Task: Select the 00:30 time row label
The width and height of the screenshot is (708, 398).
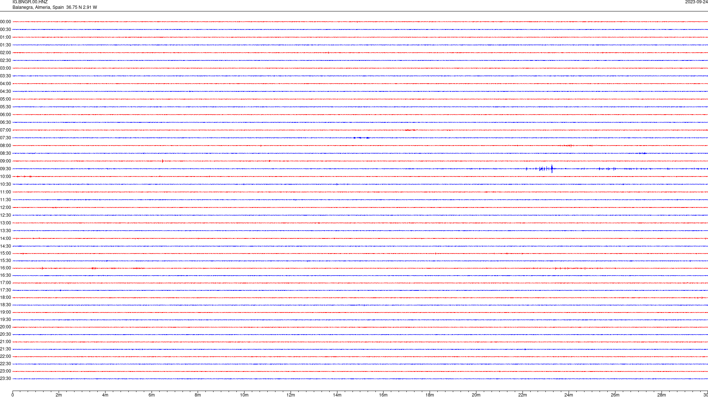Action: pyautogui.click(x=6, y=29)
